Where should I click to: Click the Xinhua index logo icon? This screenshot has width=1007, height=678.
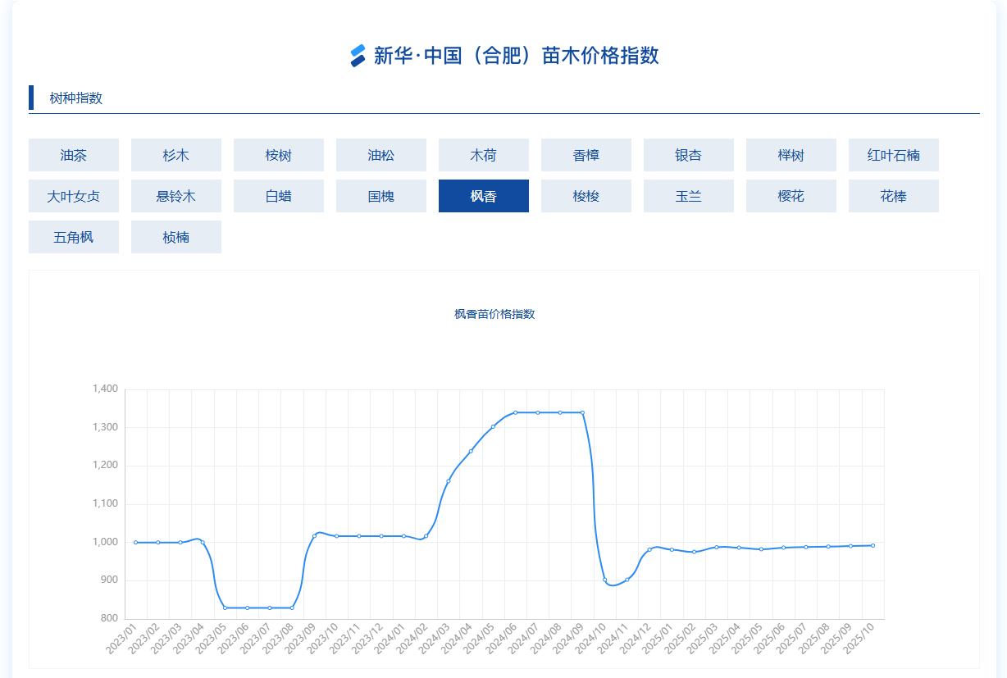pyautogui.click(x=358, y=56)
